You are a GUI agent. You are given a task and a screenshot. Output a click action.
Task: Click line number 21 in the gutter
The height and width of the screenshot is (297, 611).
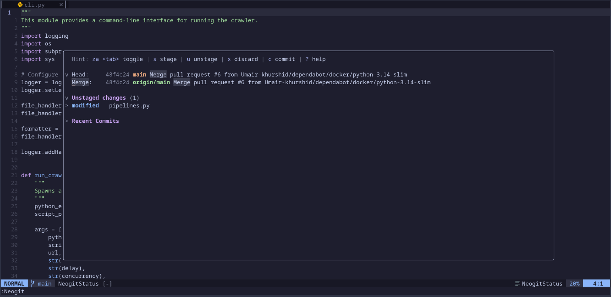click(14, 175)
